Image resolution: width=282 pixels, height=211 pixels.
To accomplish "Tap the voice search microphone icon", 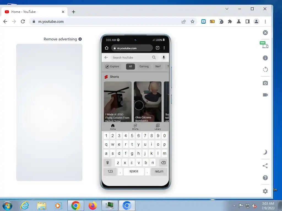I will pos(164,57).
